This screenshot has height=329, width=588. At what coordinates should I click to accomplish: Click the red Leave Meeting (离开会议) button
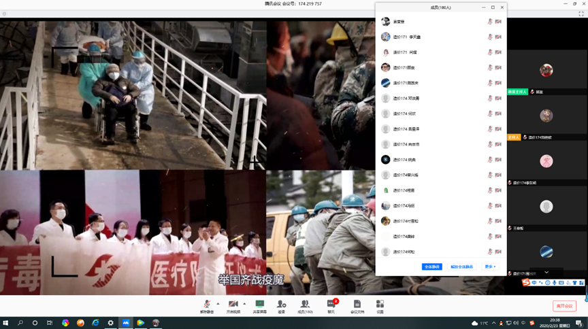pos(564,306)
